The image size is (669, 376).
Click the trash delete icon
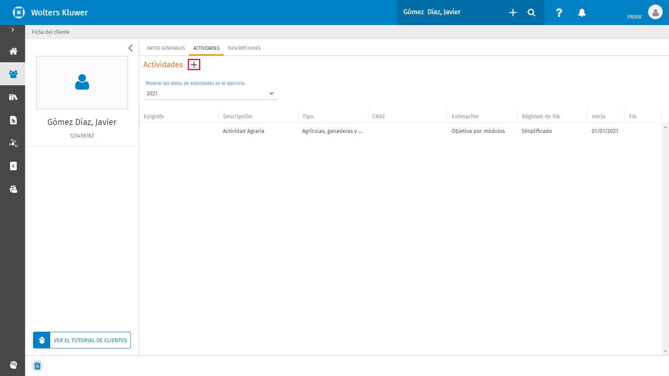point(37,366)
